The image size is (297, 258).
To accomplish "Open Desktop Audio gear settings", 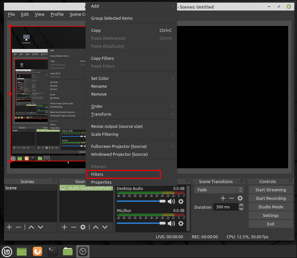I will click(181, 201).
